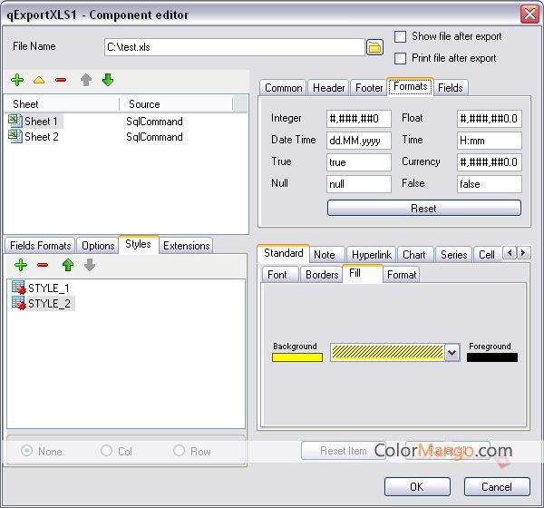544x508 pixels.
Task: Edit the Date Time format field
Action: pyautogui.click(x=359, y=141)
